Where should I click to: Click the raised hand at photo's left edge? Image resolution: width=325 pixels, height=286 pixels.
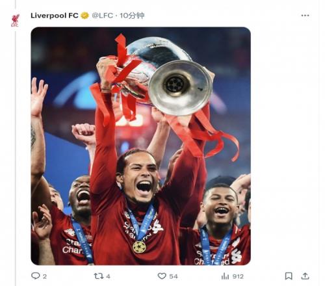coord(38,96)
